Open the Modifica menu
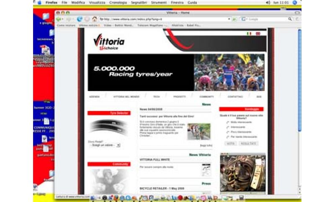335x202 pixels. coord(78,3)
